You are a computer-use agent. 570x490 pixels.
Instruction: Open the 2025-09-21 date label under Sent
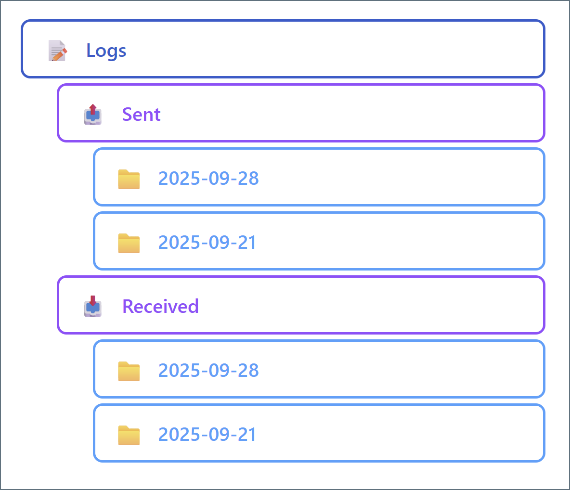(x=207, y=243)
